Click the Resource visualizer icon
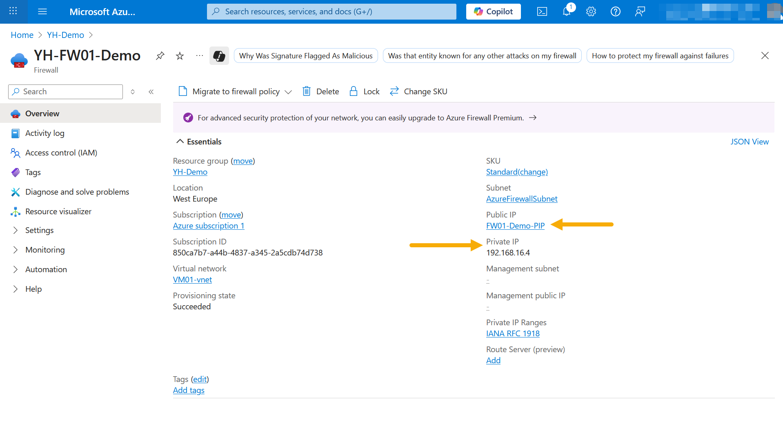 tap(16, 211)
